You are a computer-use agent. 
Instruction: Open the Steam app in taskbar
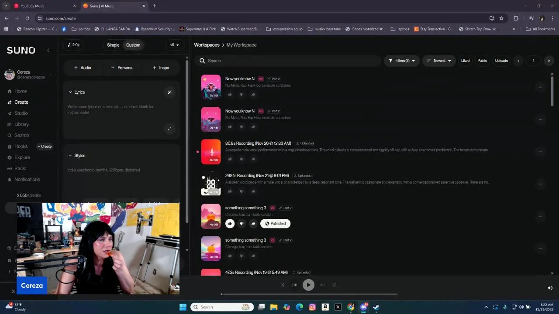click(x=376, y=307)
